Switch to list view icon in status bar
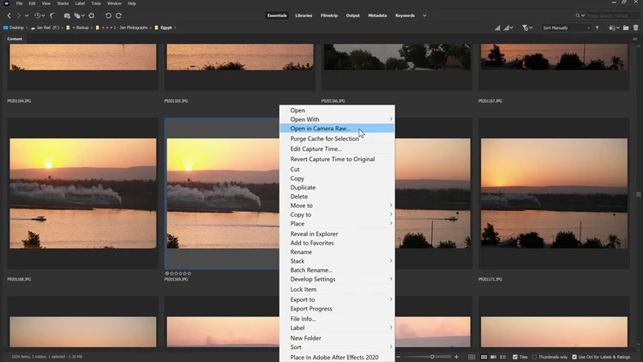643x362 pixels. tap(503, 357)
